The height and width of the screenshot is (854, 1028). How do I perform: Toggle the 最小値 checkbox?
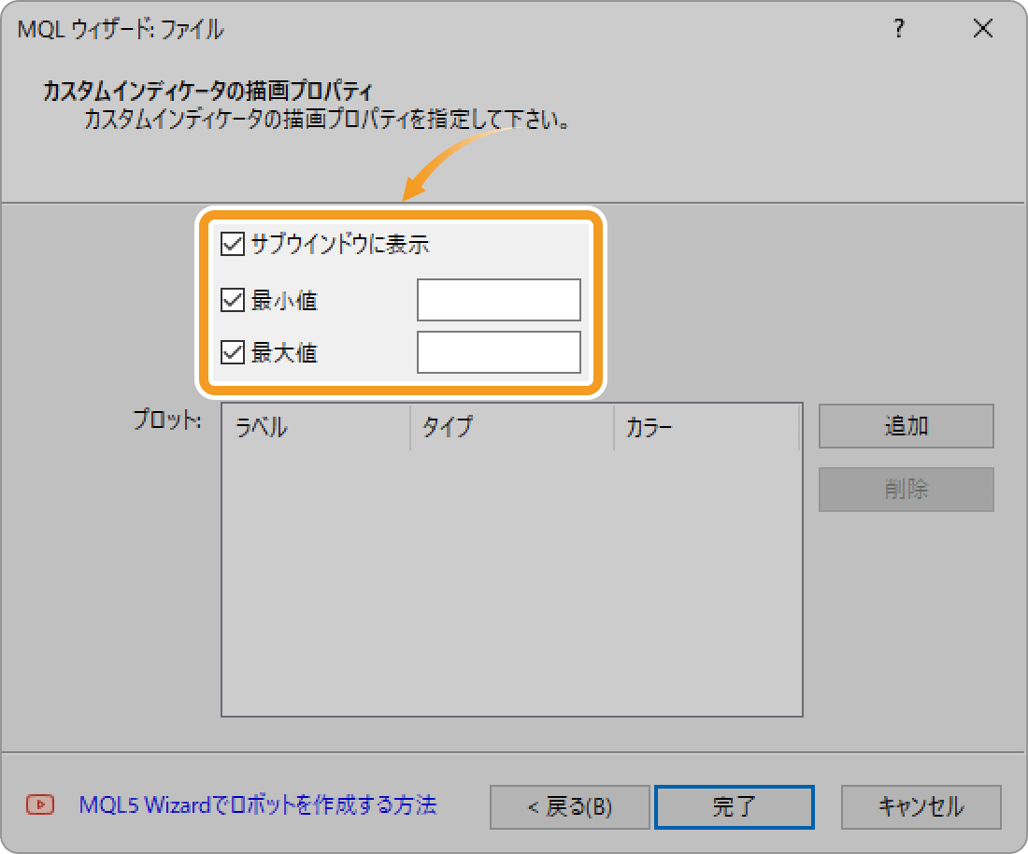coord(233,300)
